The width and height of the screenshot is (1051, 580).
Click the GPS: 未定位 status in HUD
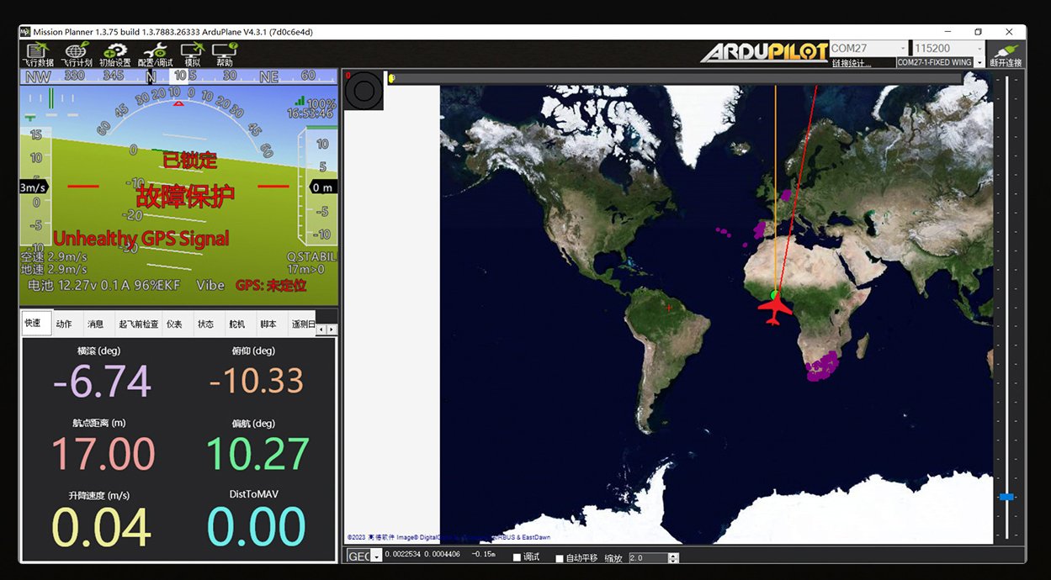(271, 286)
